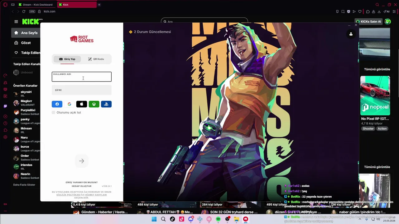Screen dimensions: 399x224
Task: Open panky channel in sidebar
Action: [26, 121]
